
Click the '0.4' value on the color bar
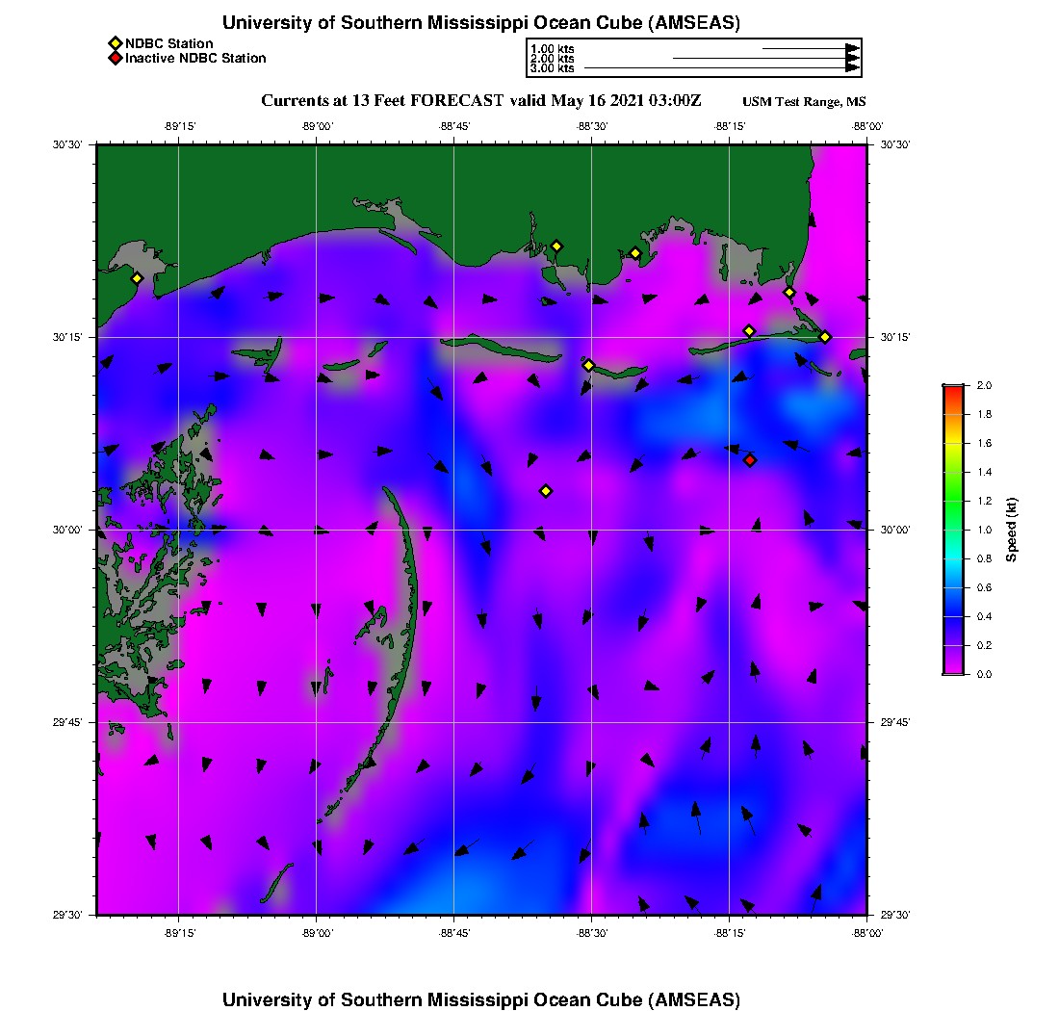tap(984, 616)
